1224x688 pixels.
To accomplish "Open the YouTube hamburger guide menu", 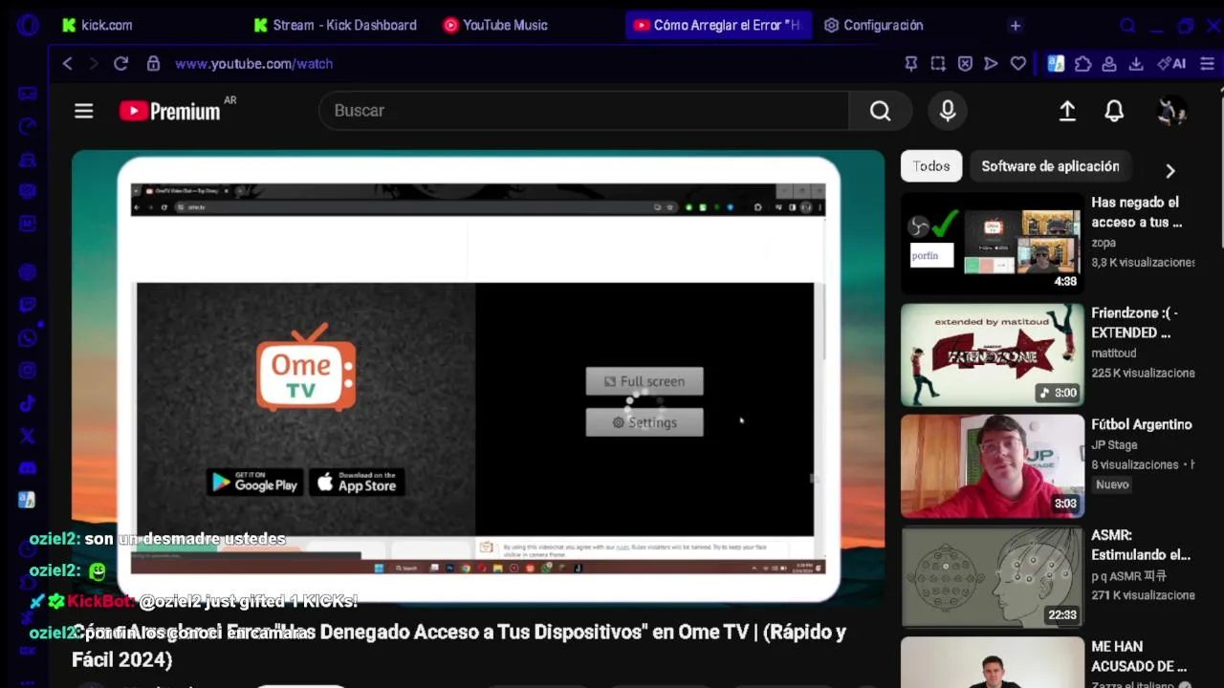I will (84, 111).
